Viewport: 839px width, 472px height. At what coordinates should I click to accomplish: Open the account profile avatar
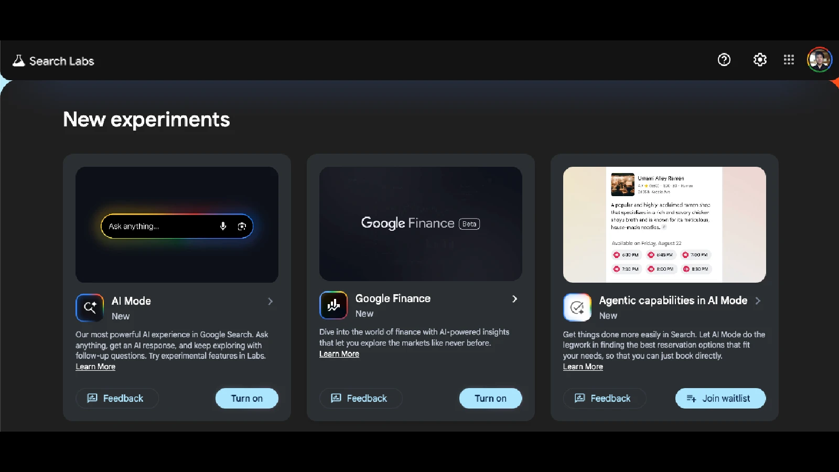point(820,60)
